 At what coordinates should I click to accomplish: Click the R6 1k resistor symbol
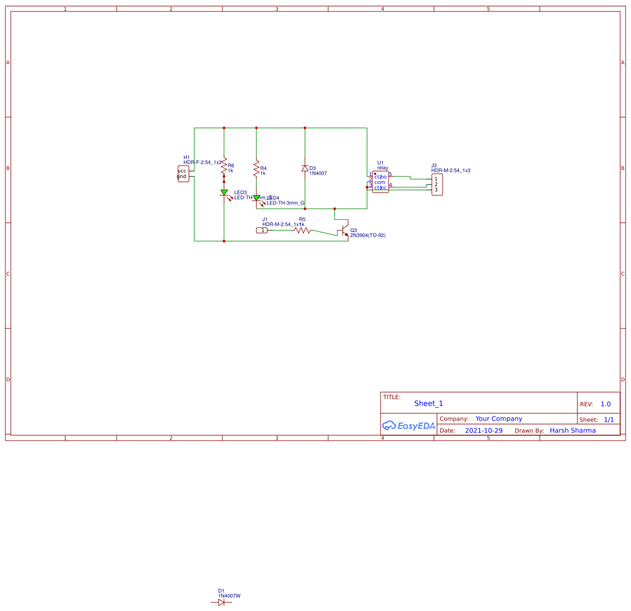pos(223,168)
